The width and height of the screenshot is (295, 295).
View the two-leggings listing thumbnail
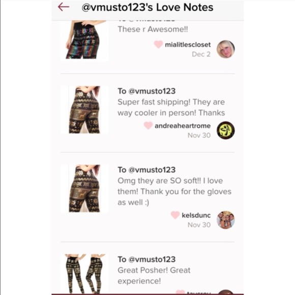click(84, 274)
